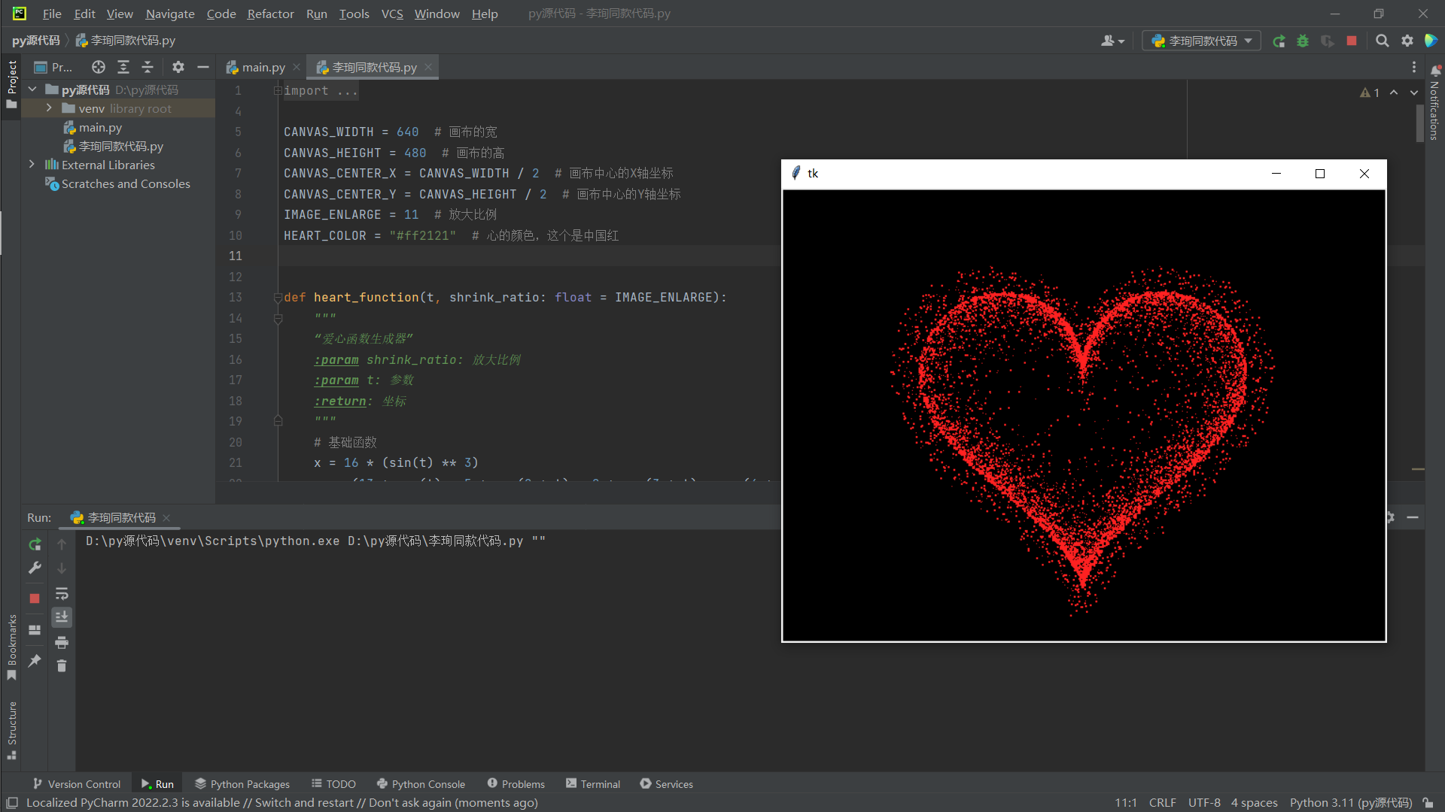Screen dimensions: 1445x812
Task: Click the wrench icon in Run panel
Action: tap(35, 568)
